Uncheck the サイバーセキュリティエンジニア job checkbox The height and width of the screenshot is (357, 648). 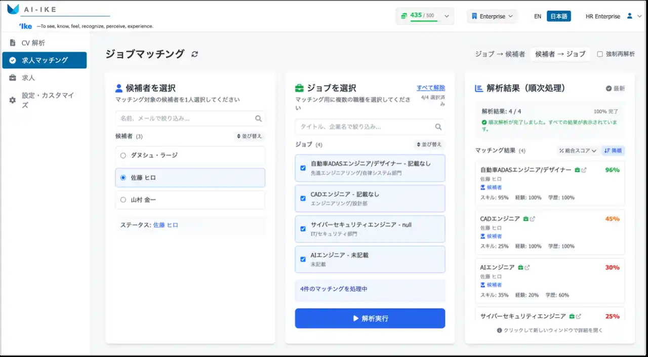303,229
